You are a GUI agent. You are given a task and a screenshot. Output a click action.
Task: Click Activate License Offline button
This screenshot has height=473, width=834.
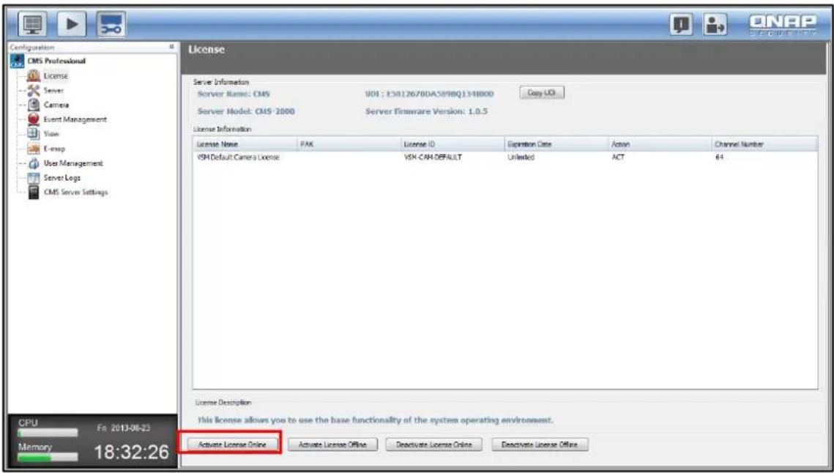(x=332, y=444)
